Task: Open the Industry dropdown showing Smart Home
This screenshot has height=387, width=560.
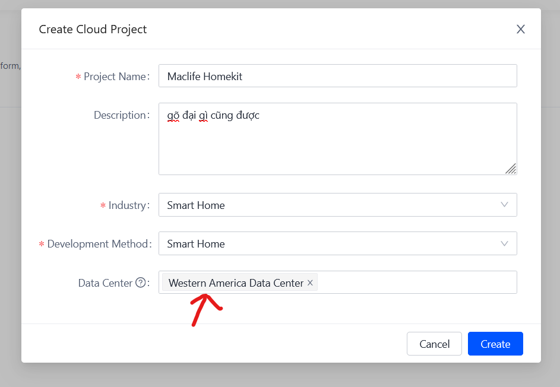Action: click(x=333, y=205)
